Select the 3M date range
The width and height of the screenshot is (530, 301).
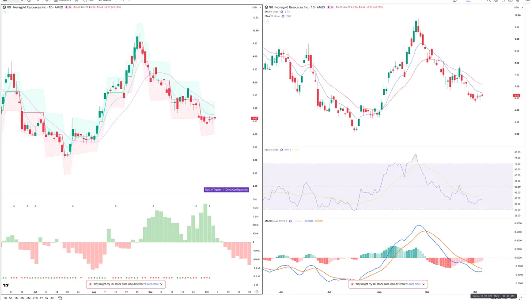click(23, 298)
